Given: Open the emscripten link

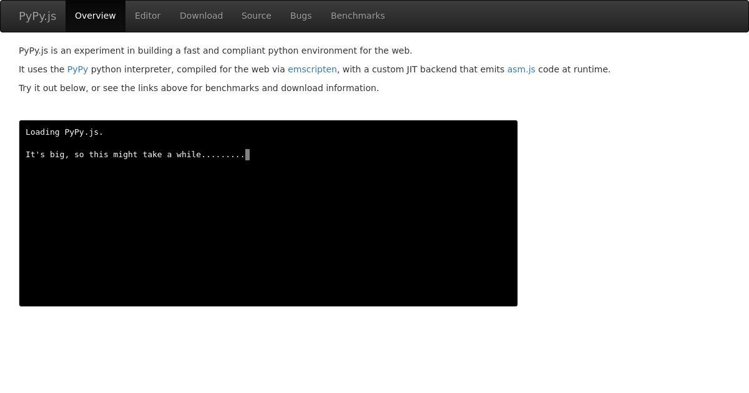Looking at the screenshot, I should (312, 69).
